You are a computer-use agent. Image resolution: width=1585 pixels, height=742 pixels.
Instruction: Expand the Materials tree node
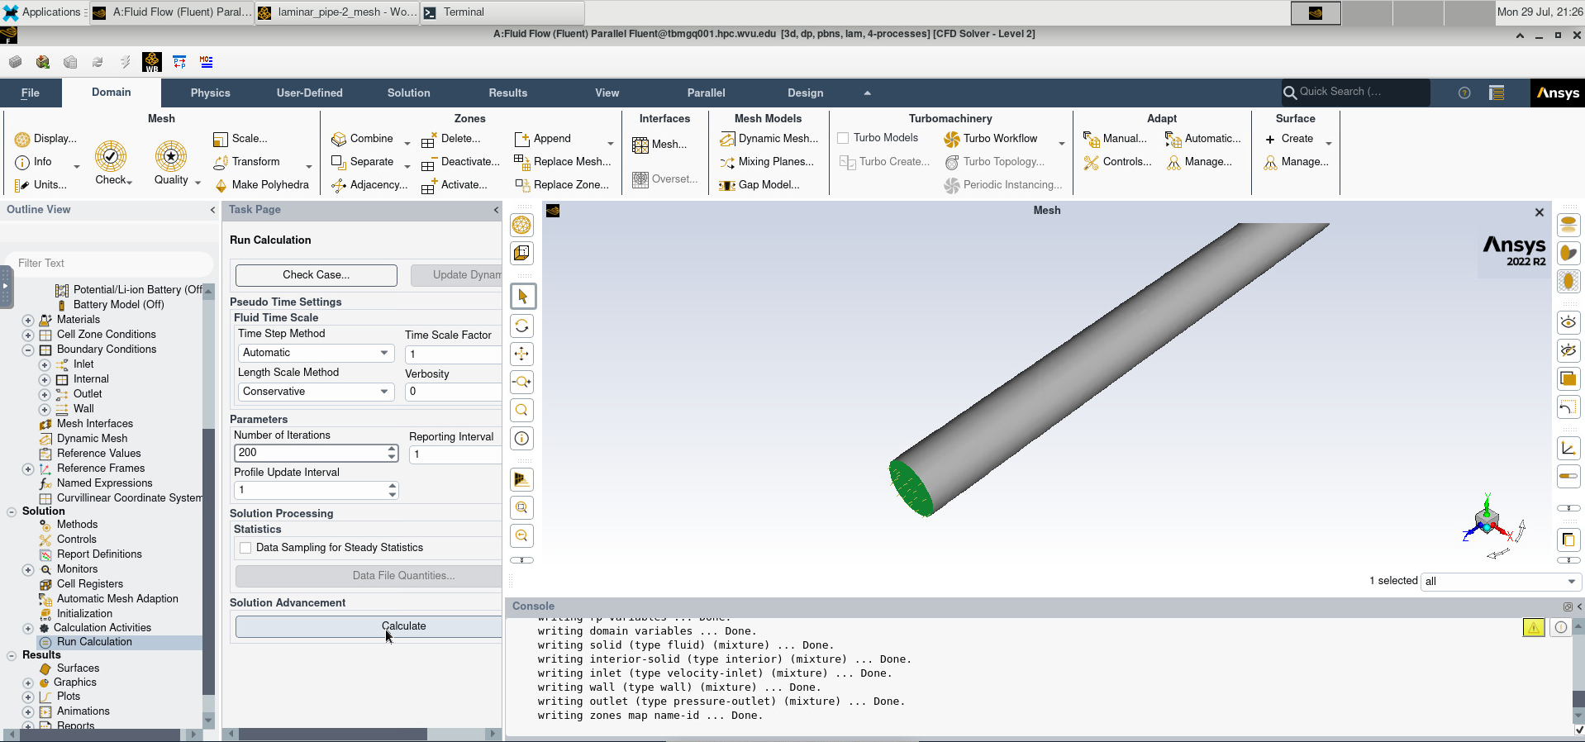pos(27,321)
